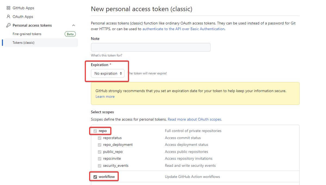This screenshot has height=185, width=326.
Task: Click the Personal access tokens key icon
Action: 8,25
